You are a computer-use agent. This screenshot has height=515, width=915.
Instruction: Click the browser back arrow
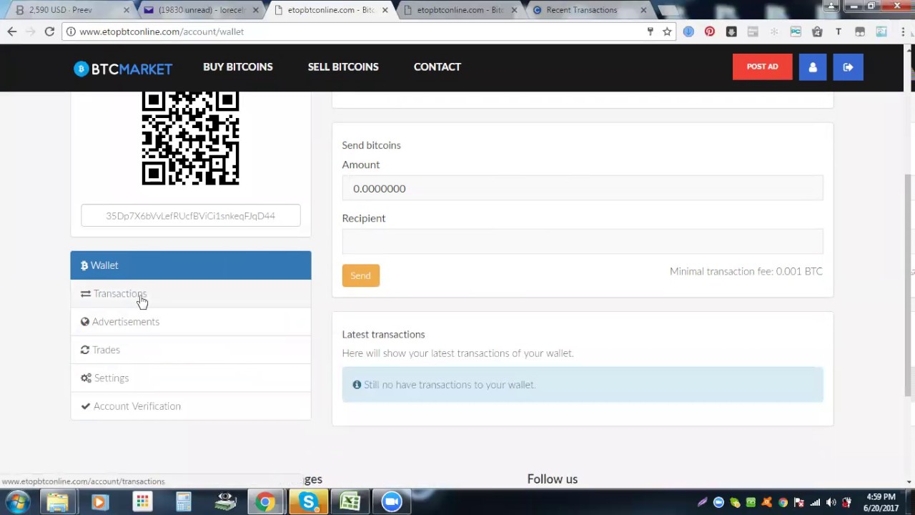pyautogui.click(x=12, y=31)
